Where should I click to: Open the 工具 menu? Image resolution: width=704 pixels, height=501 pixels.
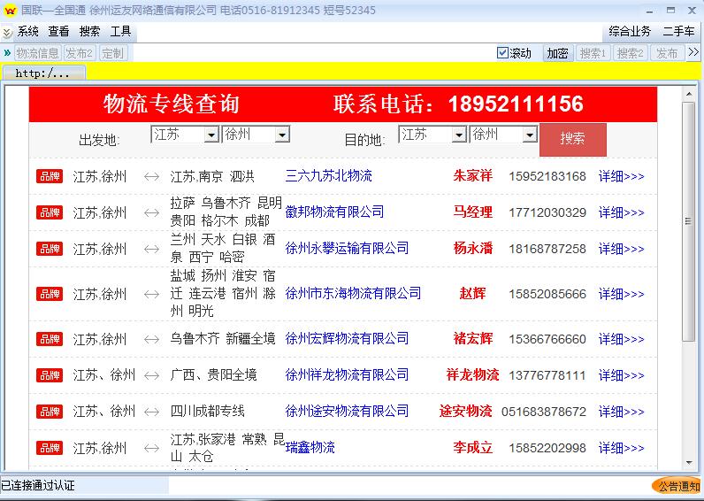coord(121,32)
